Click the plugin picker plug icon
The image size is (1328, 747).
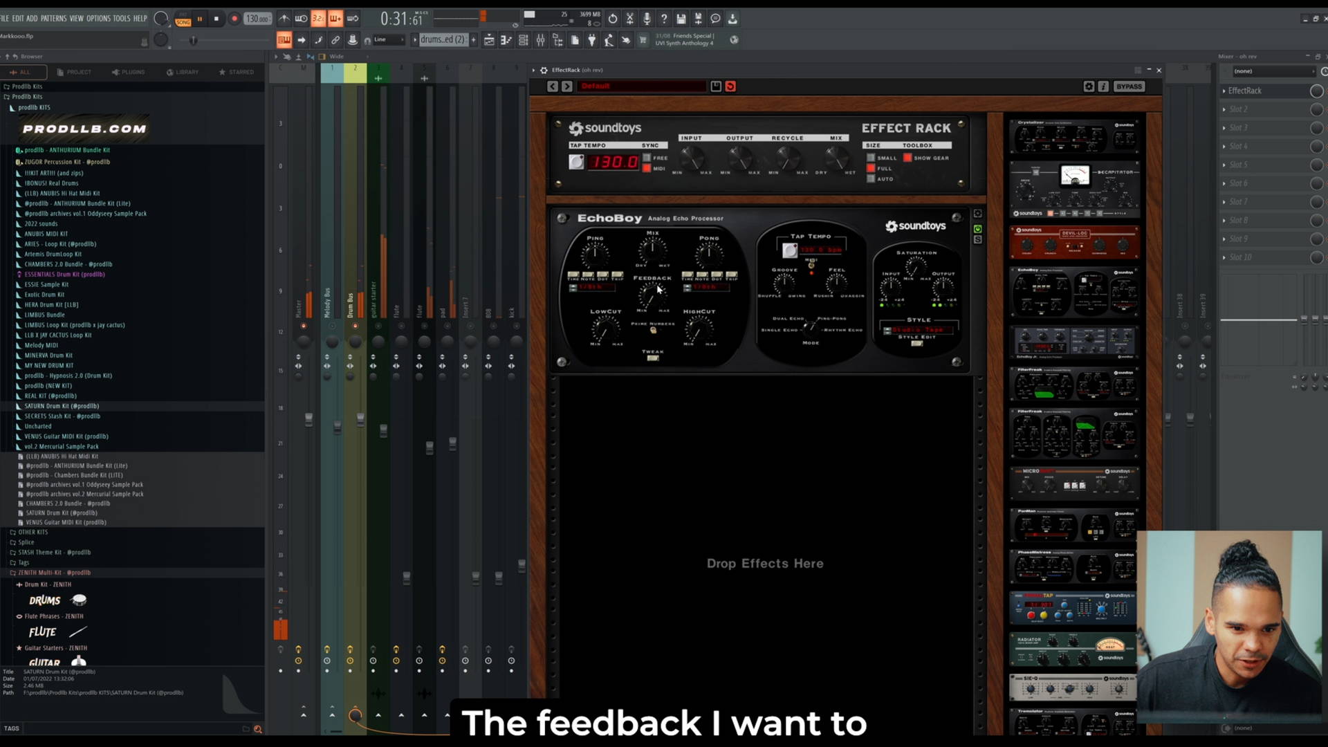(x=591, y=40)
